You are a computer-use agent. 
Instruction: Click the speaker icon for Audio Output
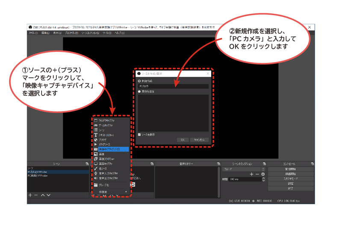[x=96, y=178]
